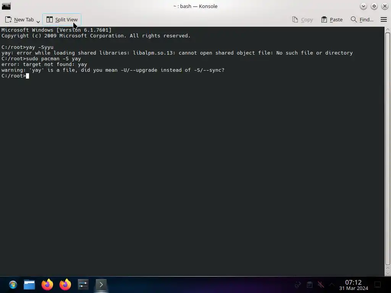Open the clipboard tray icon
The image size is (391, 293).
tap(309, 285)
